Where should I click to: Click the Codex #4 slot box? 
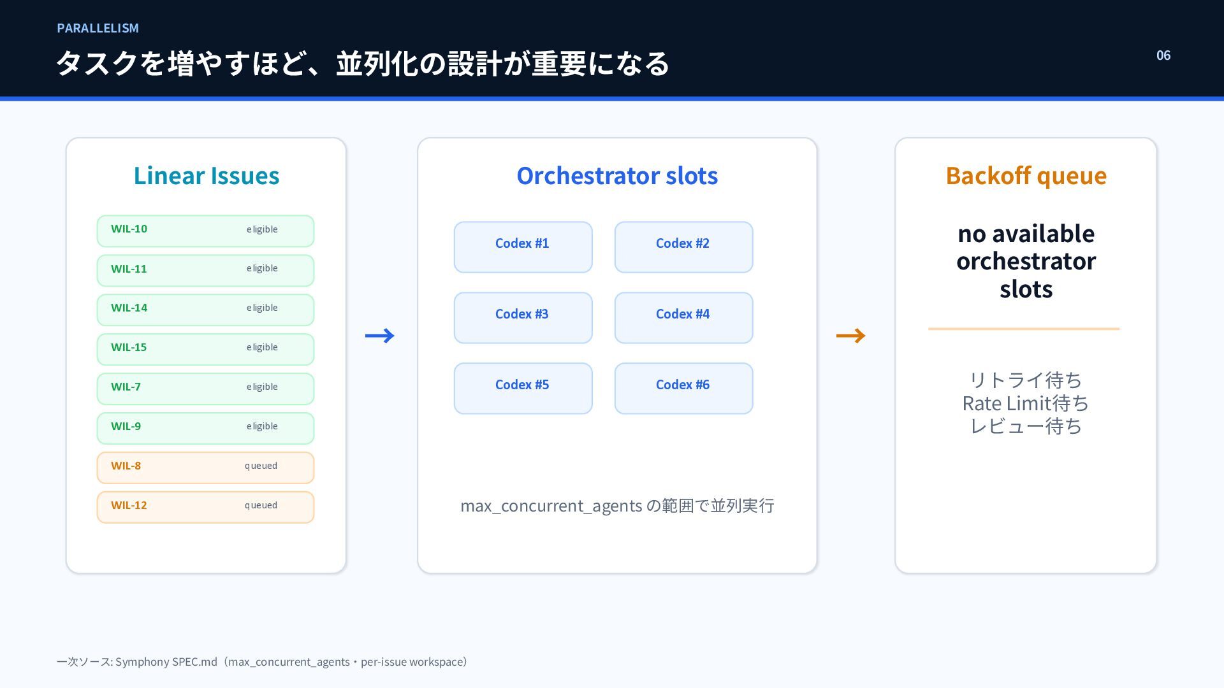(683, 318)
